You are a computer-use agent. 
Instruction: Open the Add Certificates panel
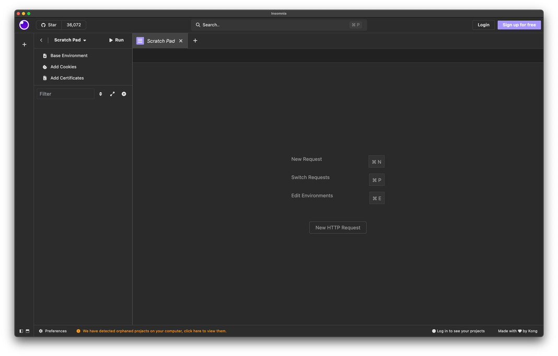[x=44, y=78]
